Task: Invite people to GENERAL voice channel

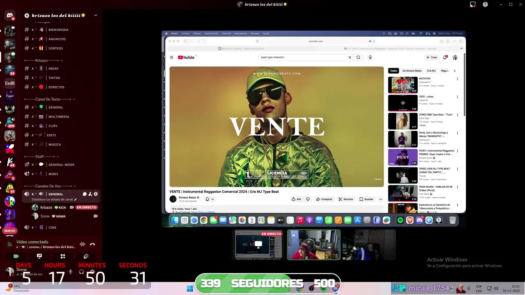Action: (x=90, y=194)
